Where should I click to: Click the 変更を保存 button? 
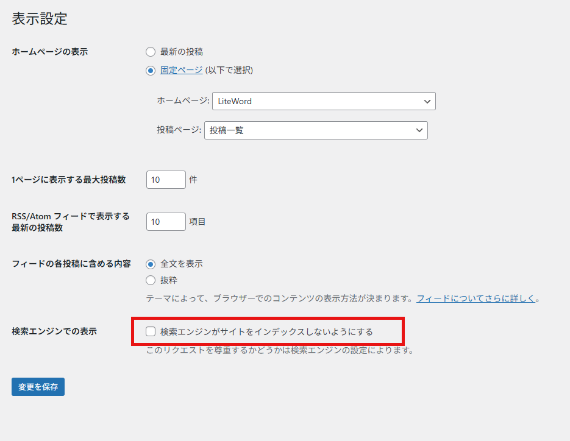pos(38,387)
